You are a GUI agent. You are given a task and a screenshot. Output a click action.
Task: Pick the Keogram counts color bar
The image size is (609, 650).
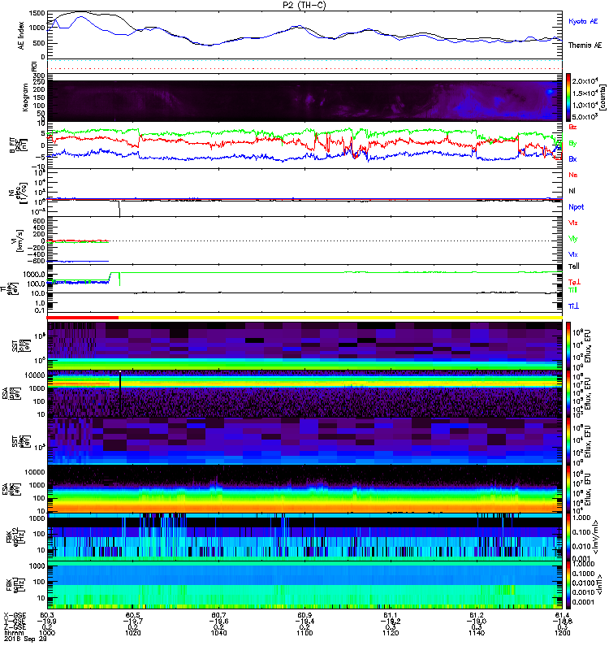pos(568,97)
